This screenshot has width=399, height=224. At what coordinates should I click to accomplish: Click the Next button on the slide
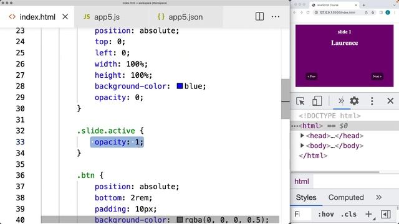pos(377,77)
